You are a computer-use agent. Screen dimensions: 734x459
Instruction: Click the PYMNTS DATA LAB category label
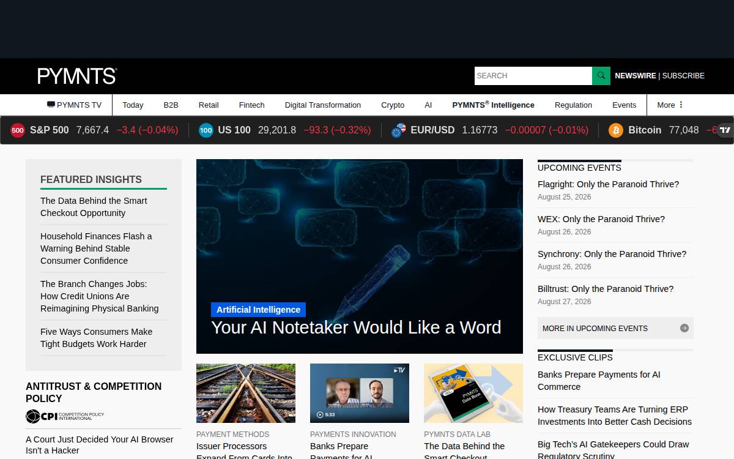click(457, 435)
